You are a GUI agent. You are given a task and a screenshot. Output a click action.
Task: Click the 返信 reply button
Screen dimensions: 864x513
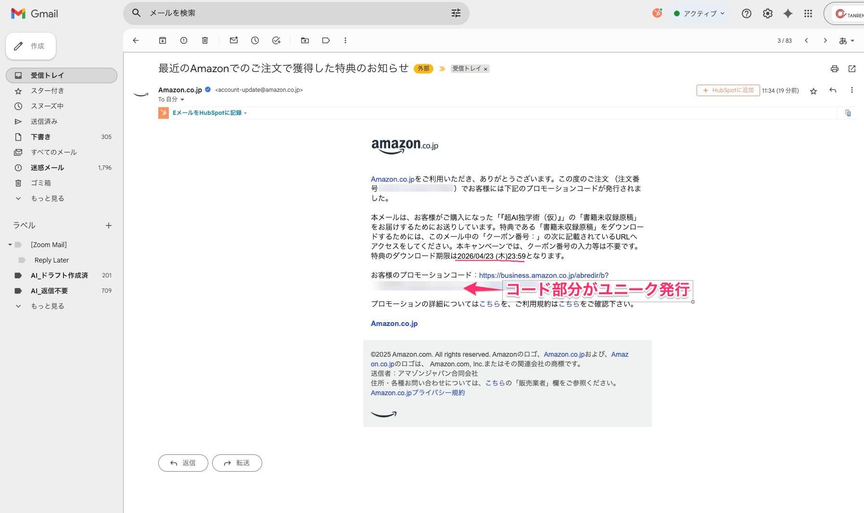click(x=183, y=463)
